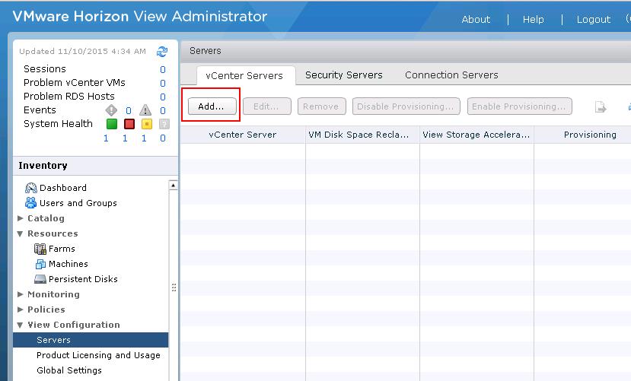The image size is (631, 381).
Task: Click the refresh icon beside the Updated timestamp
Action: tap(161, 52)
